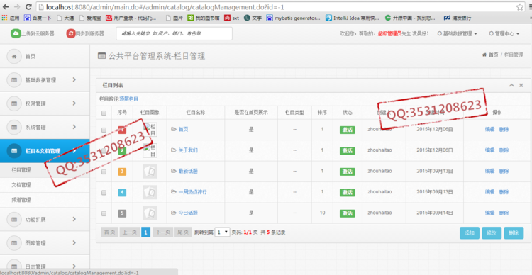
Task: Check the checkbox for row 首页
Action: point(104,130)
